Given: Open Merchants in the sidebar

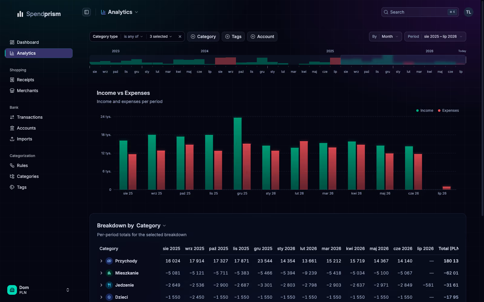Looking at the screenshot, I should [x=39, y=91].
